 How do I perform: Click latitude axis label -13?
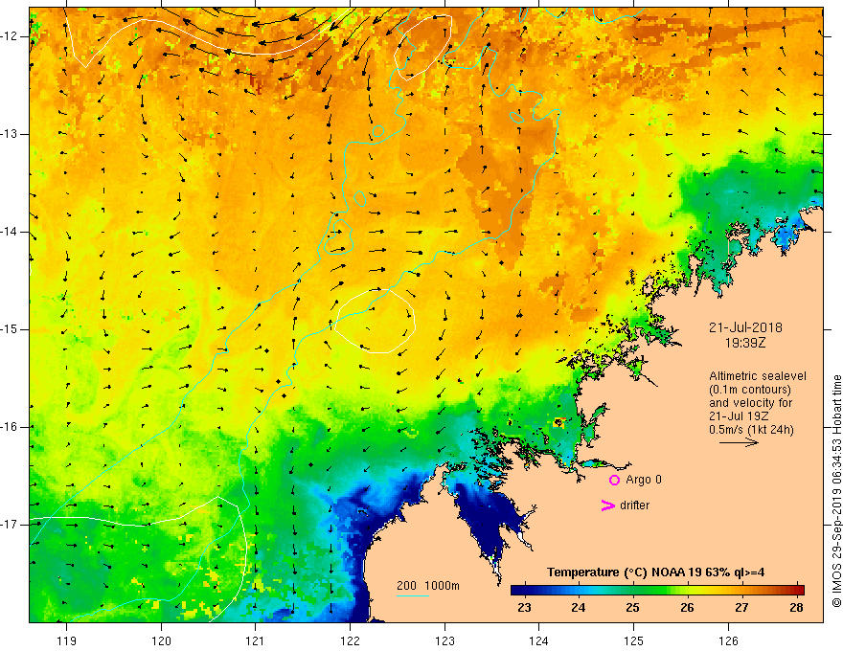10,134
